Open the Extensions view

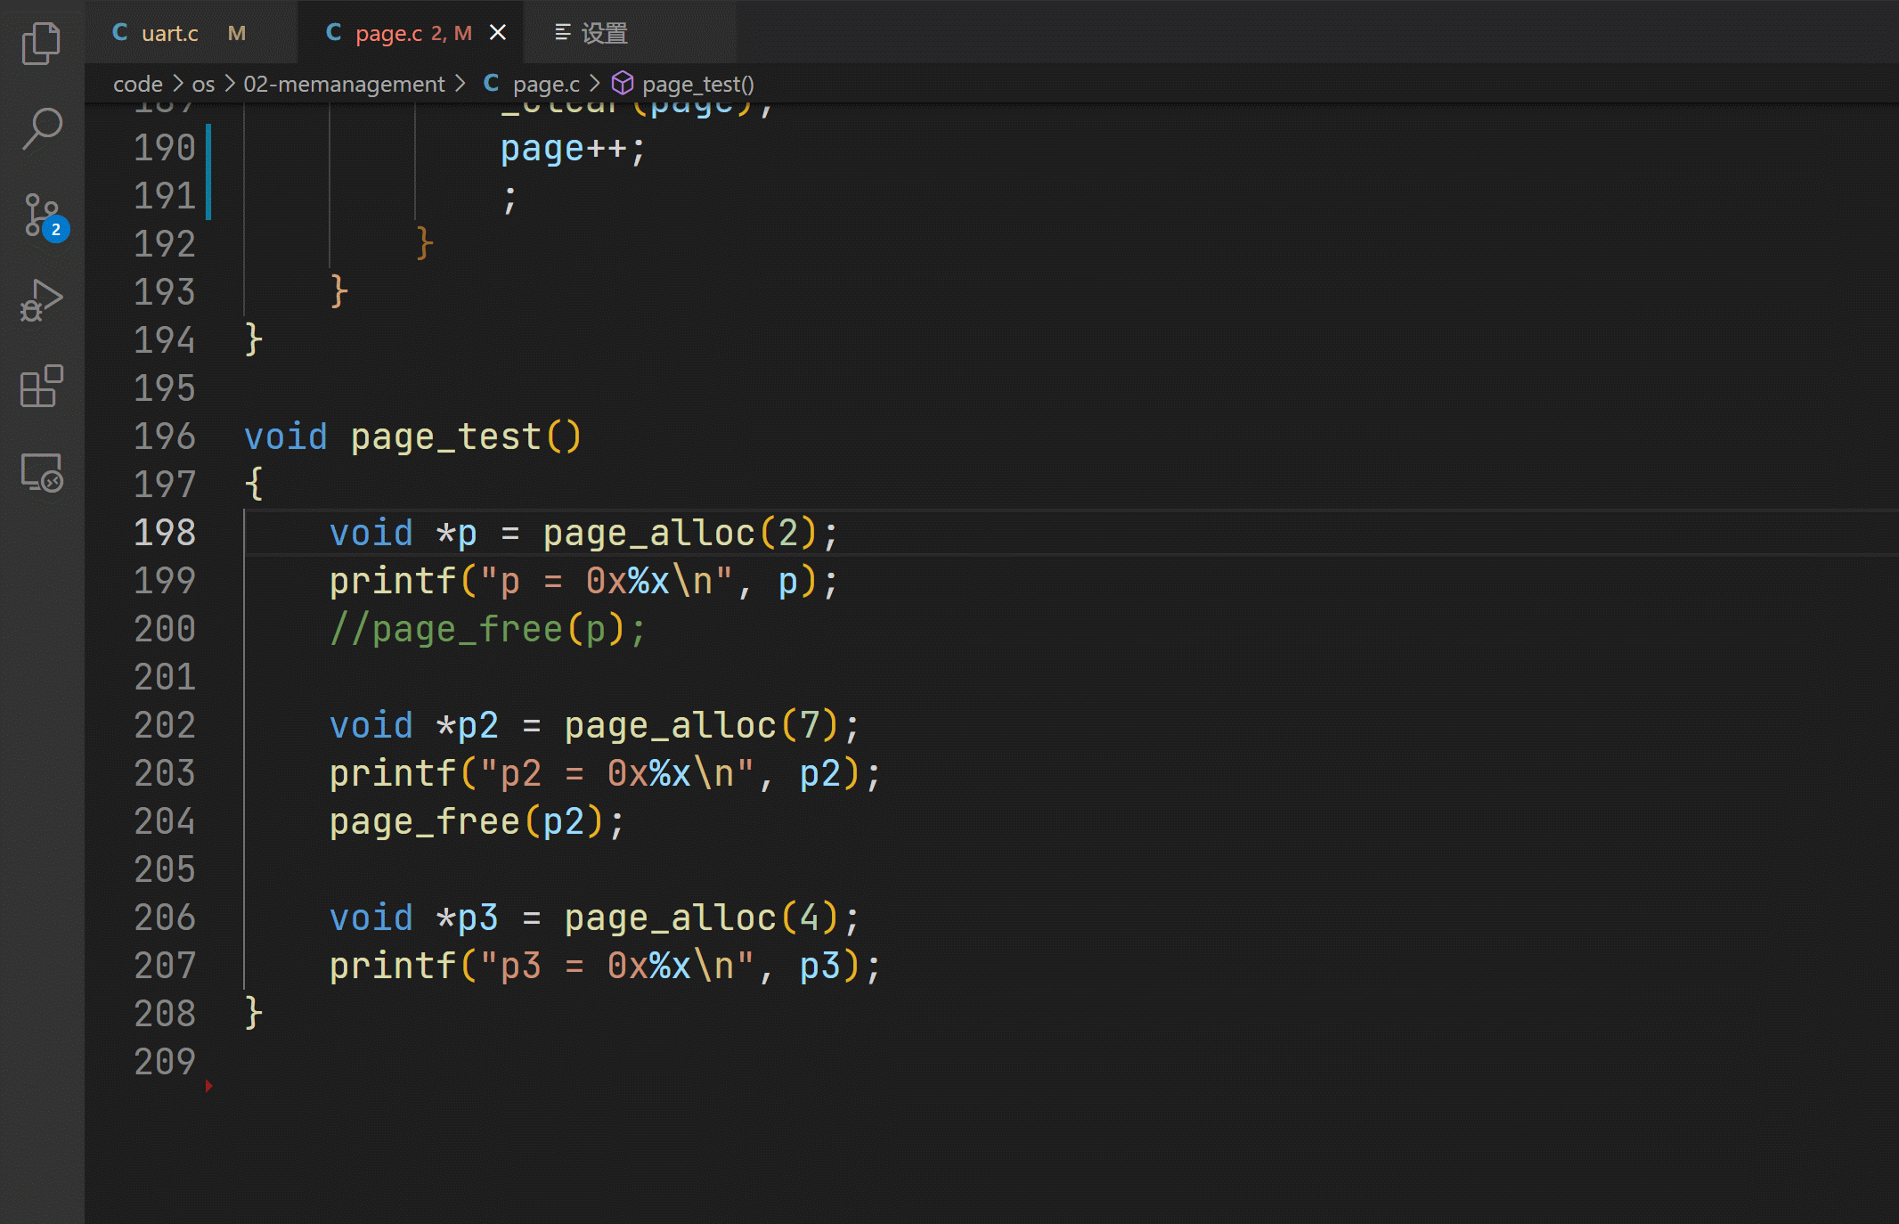[41, 387]
